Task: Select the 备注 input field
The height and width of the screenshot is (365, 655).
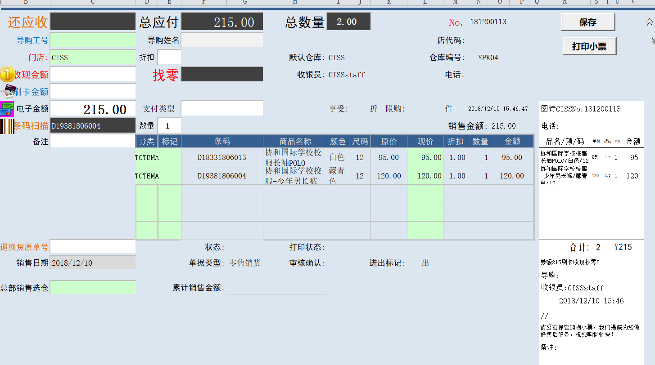Action: [x=93, y=141]
